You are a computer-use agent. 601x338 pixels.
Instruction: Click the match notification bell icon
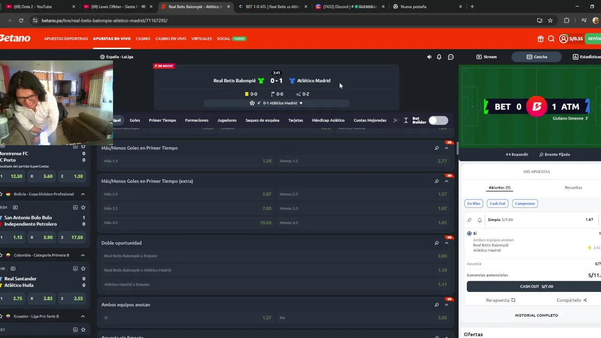point(439,57)
